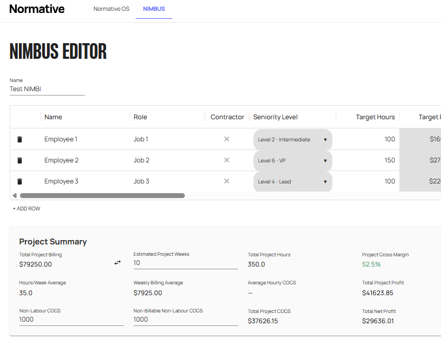Click Employee 3 target hours value 100
441x361 pixels.
[x=390, y=181]
